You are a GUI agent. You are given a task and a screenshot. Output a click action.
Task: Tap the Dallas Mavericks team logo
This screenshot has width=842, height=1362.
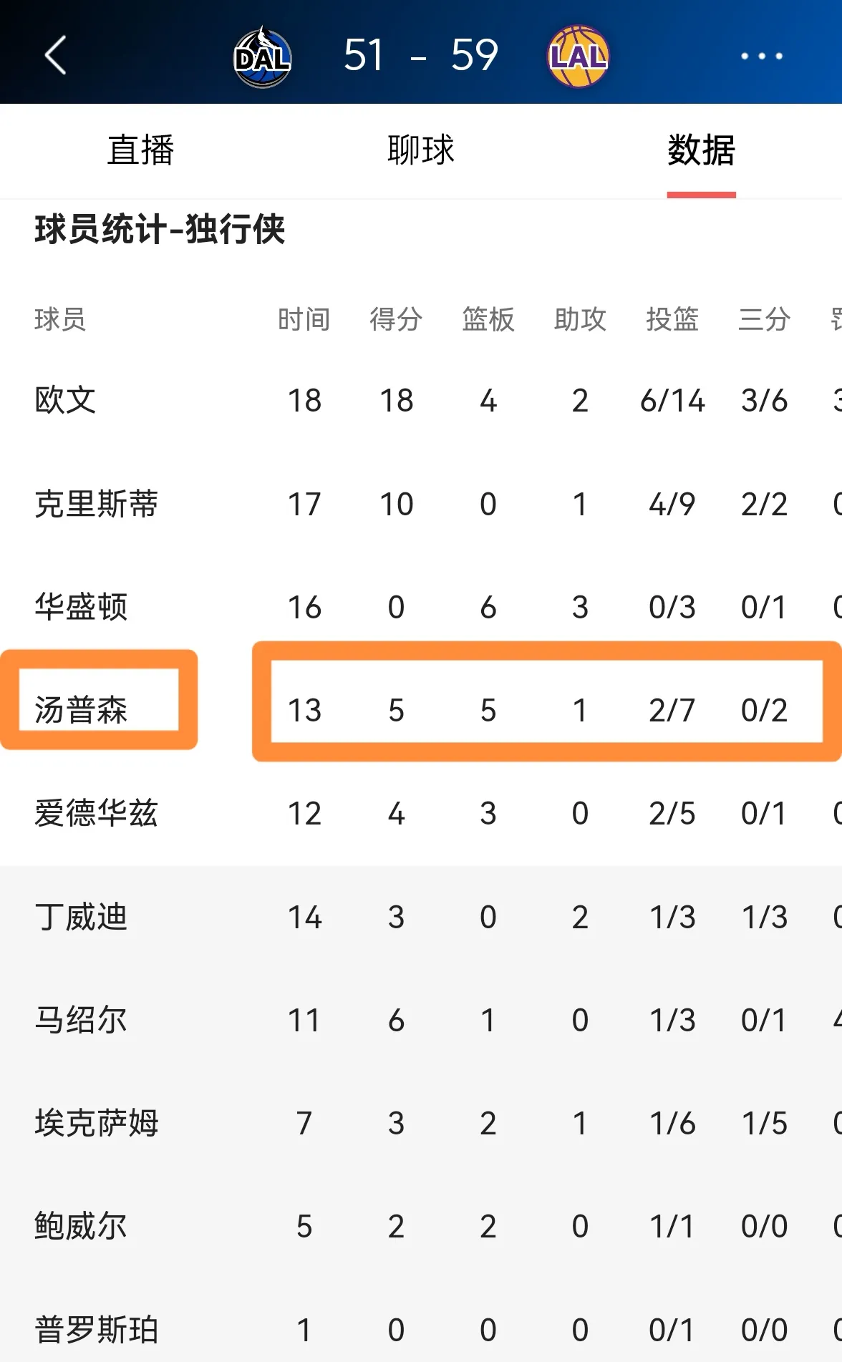pyautogui.click(x=262, y=57)
